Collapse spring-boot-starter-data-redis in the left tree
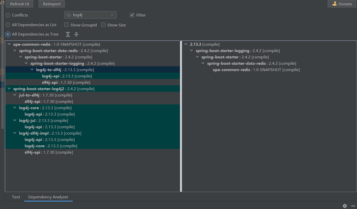This screenshot has height=209, width=357. [x=15, y=51]
